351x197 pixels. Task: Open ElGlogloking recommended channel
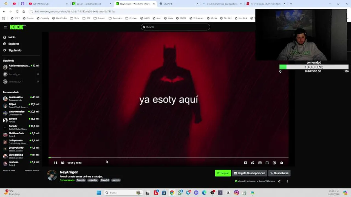click(x=21, y=156)
